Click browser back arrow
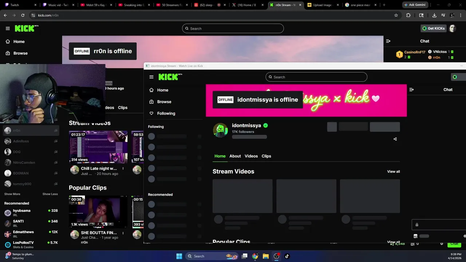 [x=5, y=15]
